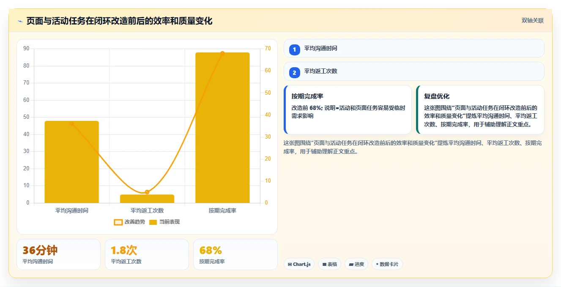This screenshot has height=287, width=561.
Task: Open the 复盘优化 insight card
Action: pos(480,110)
